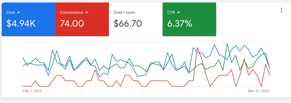
Task: Click the tallest red conversions peak
Action: [198, 48]
